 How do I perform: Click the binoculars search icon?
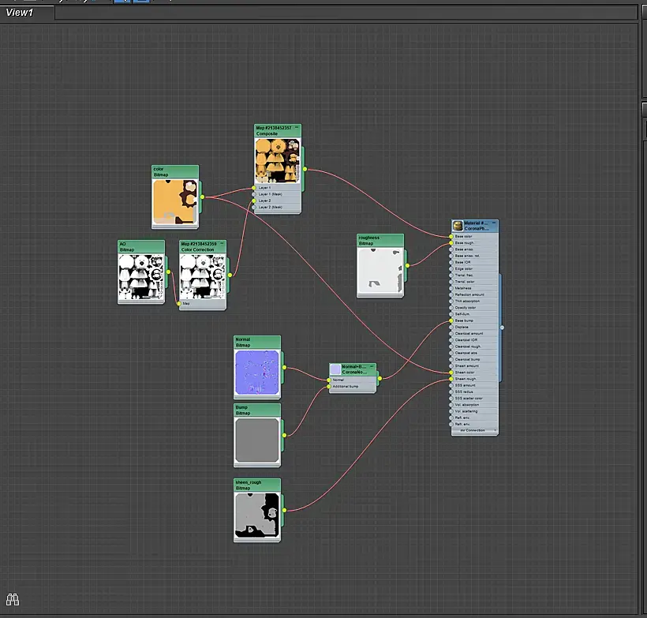click(x=13, y=599)
